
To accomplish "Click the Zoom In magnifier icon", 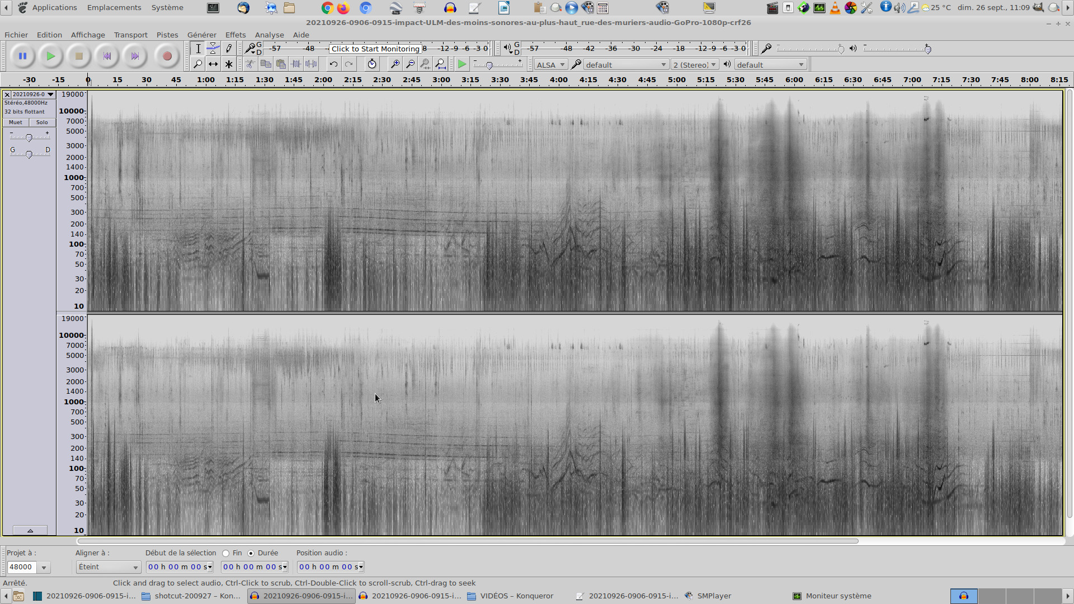I will (x=395, y=64).
